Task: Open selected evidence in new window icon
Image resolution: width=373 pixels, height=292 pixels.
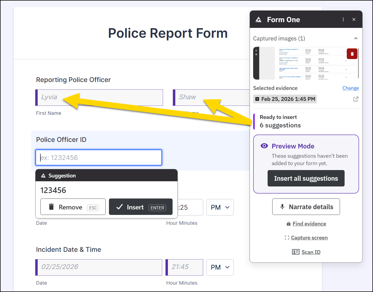Action: point(356,99)
